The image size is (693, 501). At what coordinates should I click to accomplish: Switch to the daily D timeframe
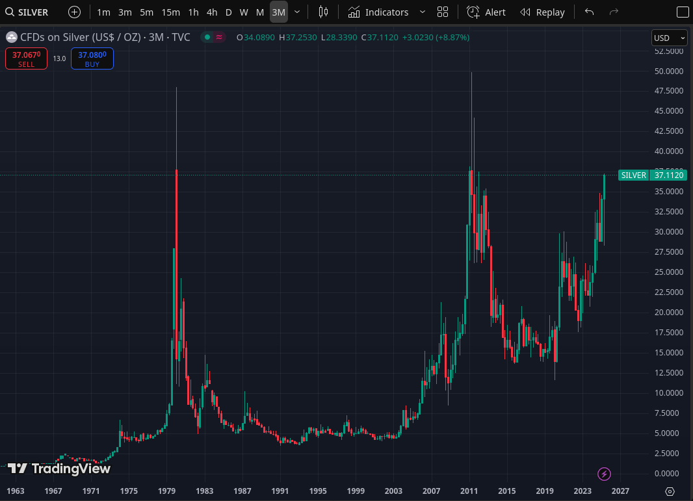pos(228,12)
